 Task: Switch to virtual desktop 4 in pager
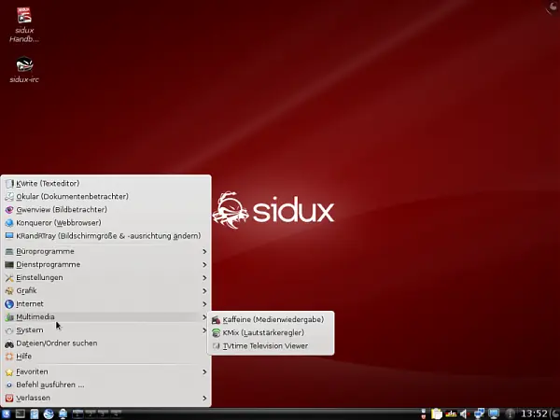[x=116, y=413]
